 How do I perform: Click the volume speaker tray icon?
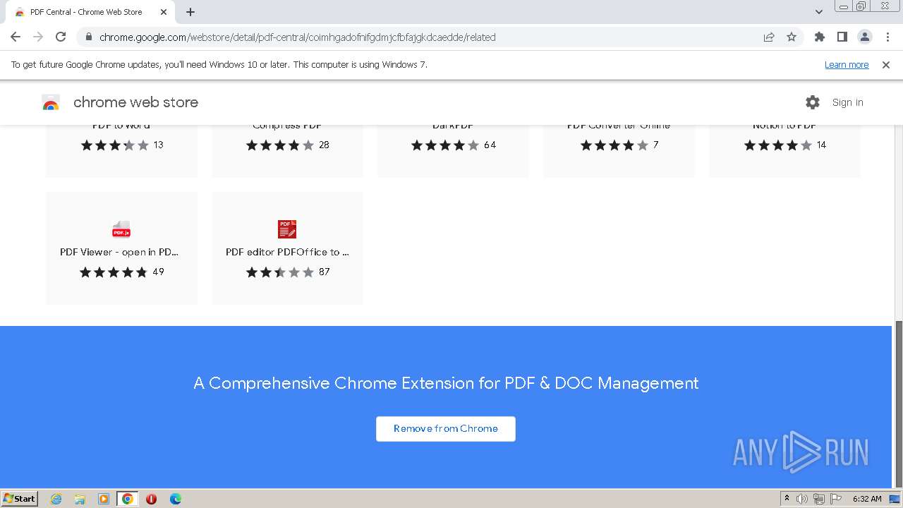pyautogui.click(x=802, y=499)
